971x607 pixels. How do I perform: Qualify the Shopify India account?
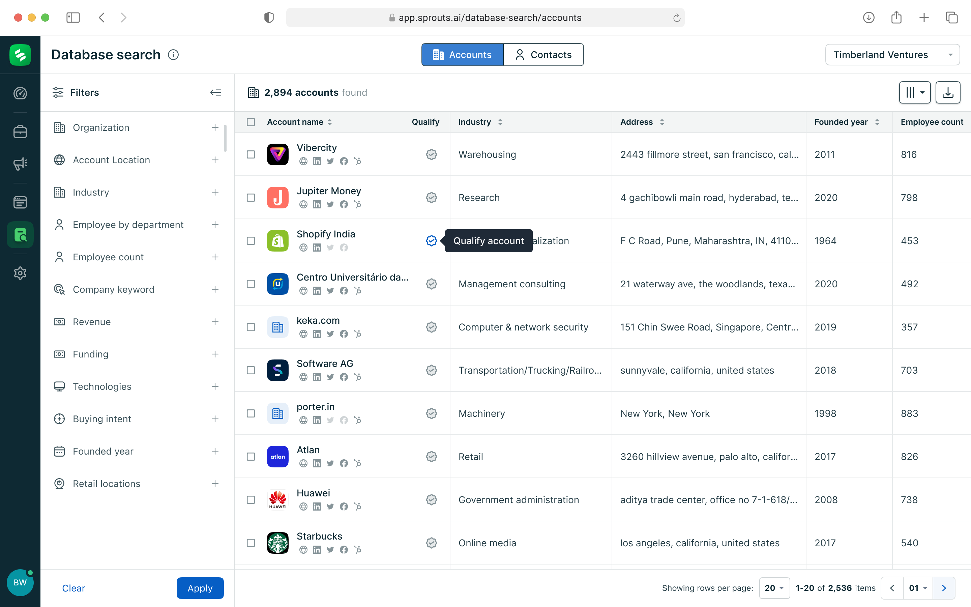click(431, 241)
